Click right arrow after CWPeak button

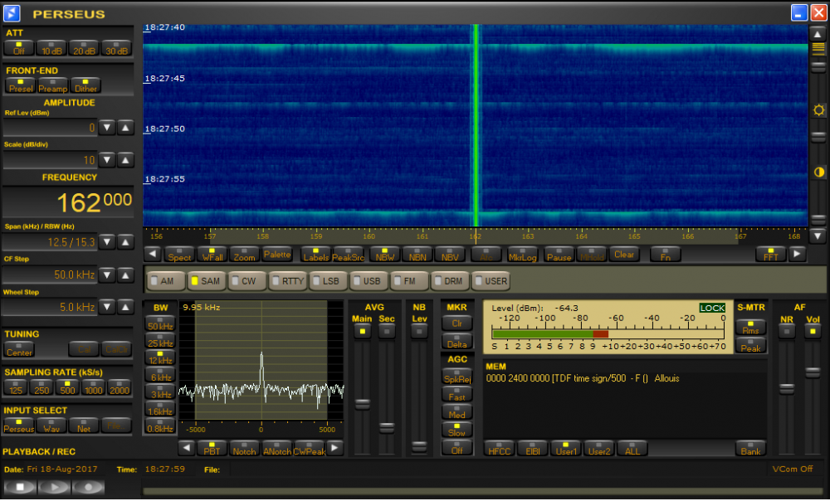click(x=334, y=448)
